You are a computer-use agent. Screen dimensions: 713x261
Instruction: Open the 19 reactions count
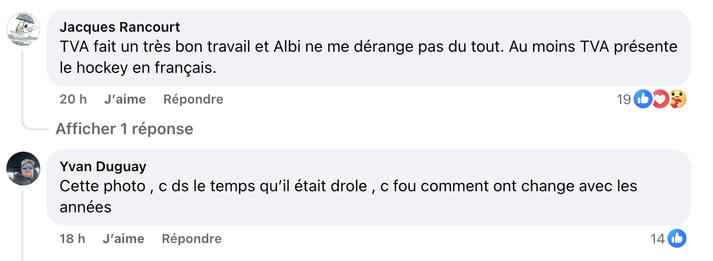tap(624, 99)
